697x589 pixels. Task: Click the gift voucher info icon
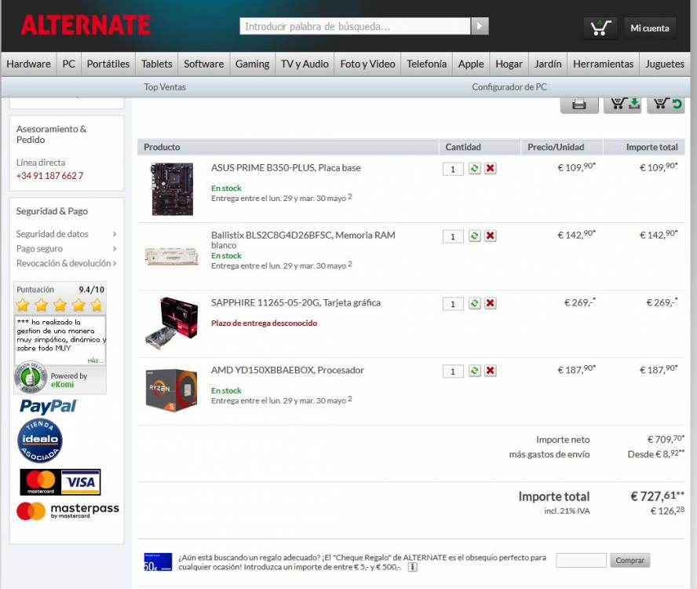coord(413,567)
